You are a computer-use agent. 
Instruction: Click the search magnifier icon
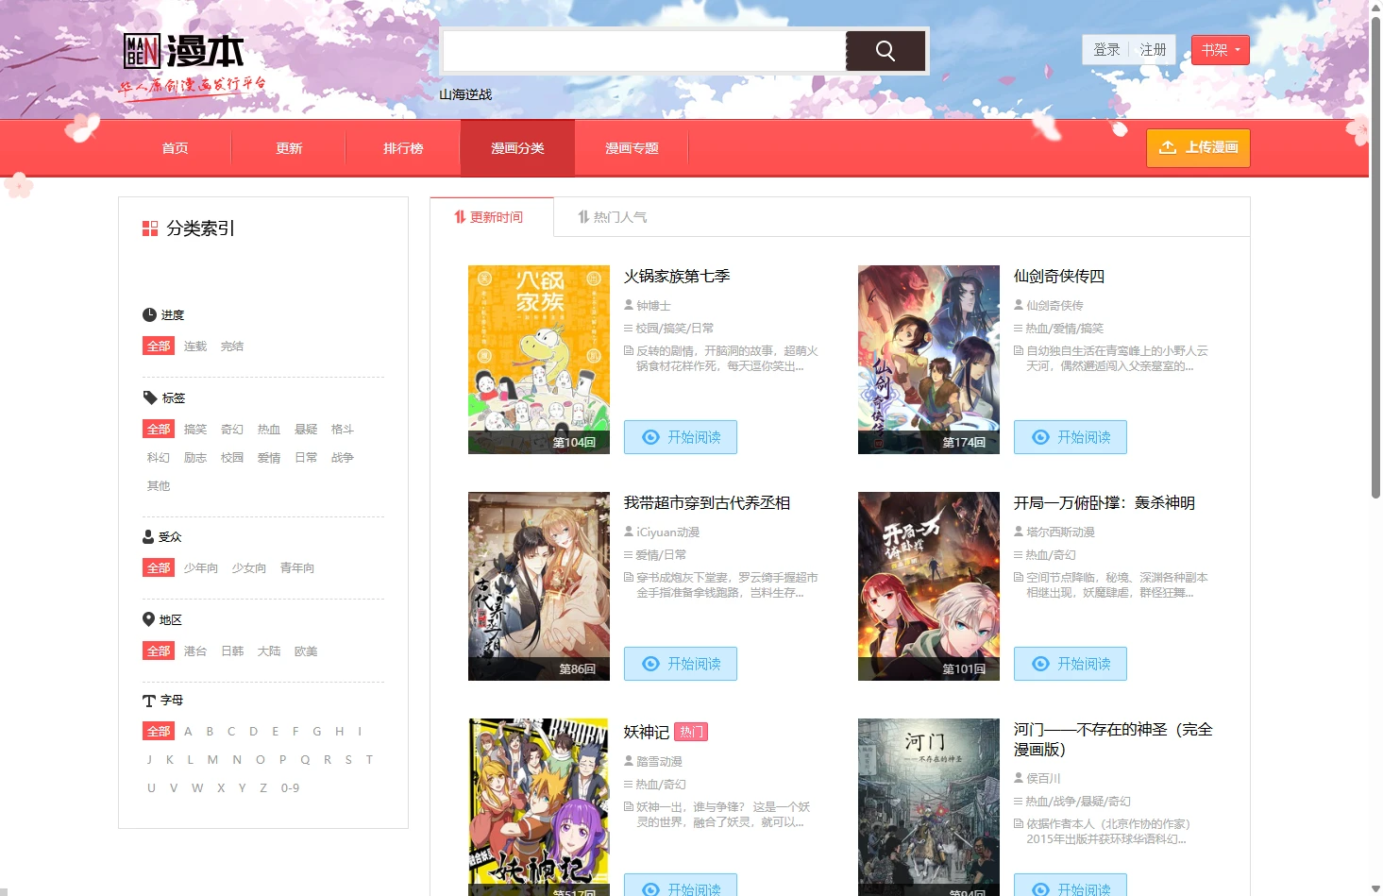pyautogui.click(x=885, y=50)
